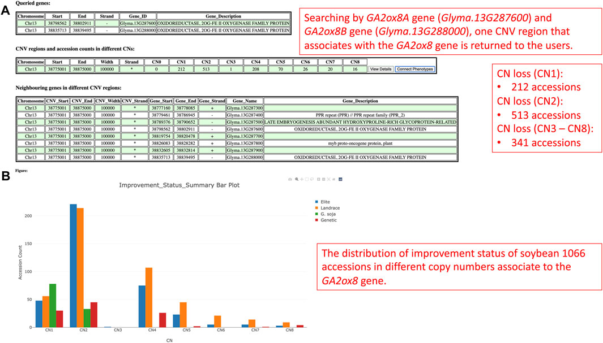Click the myb proto-oncogene protein description

coord(360,144)
